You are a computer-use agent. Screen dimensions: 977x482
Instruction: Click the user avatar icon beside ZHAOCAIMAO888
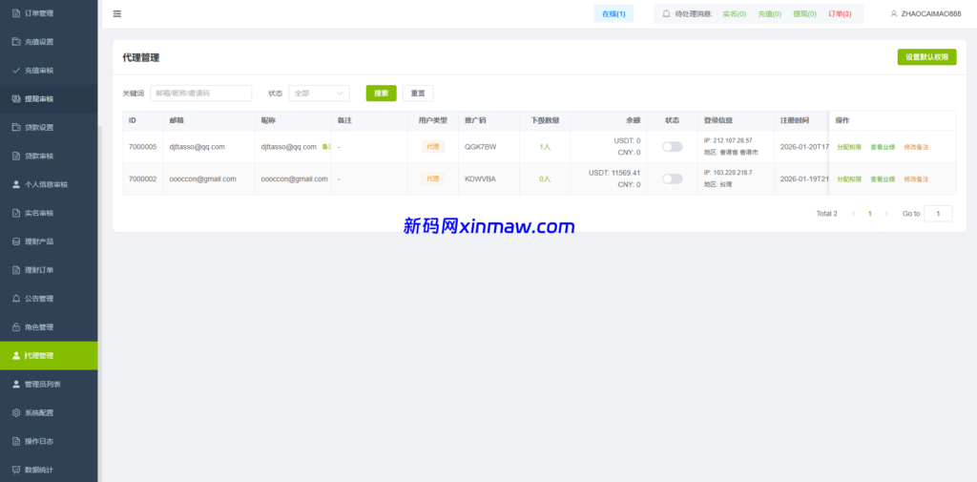click(893, 13)
